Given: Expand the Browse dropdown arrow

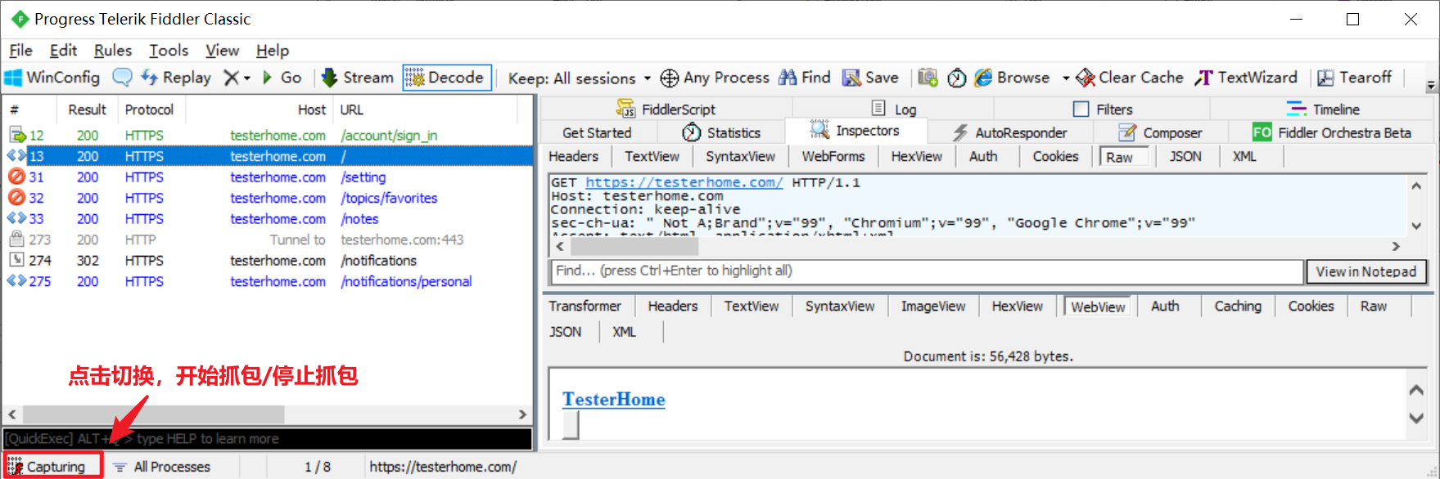Looking at the screenshot, I should pos(1066,78).
